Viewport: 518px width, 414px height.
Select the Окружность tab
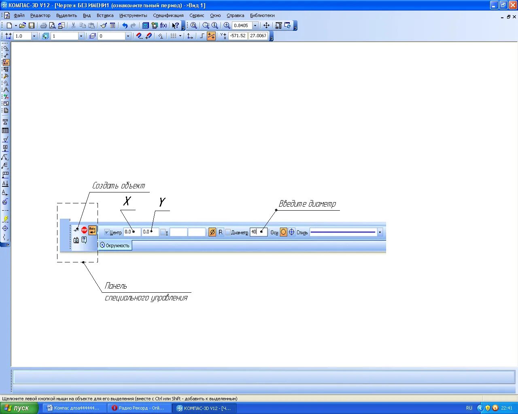115,245
